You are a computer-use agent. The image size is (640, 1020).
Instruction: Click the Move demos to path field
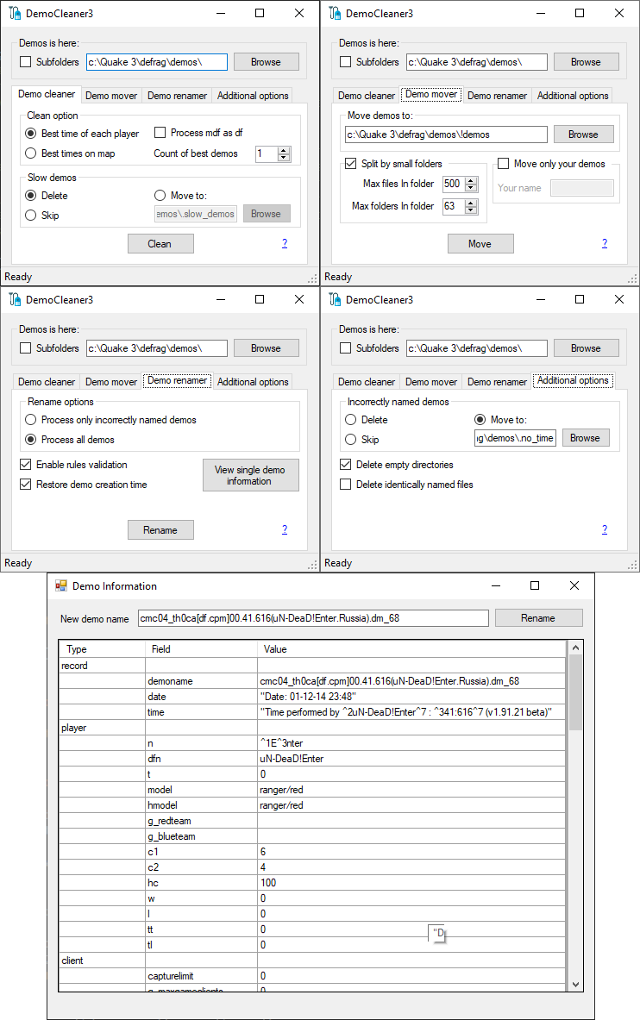[446, 135]
